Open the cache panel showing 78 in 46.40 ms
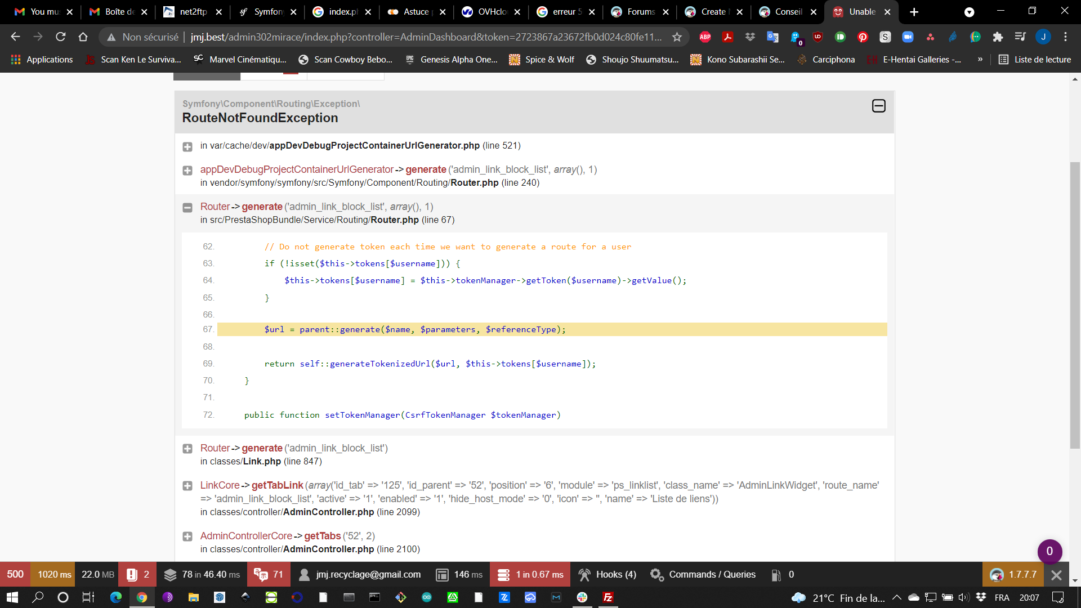Viewport: 1081px width, 608px height. tap(202, 574)
